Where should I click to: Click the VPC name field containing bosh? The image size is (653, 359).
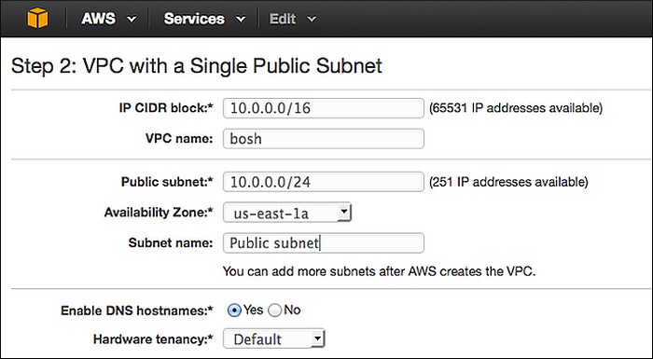coord(324,139)
